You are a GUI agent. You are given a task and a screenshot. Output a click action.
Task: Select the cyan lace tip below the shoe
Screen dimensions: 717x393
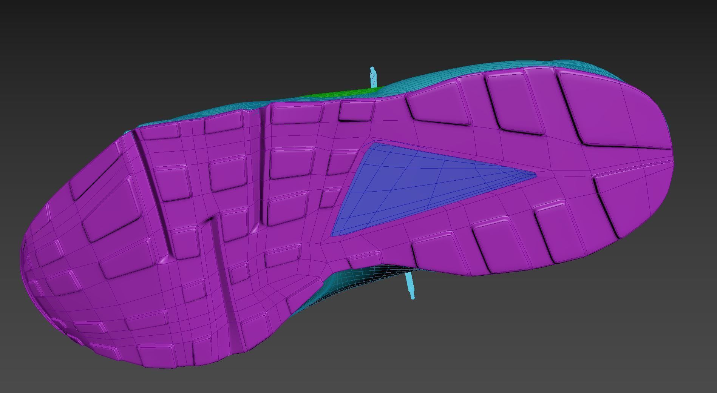[410, 286]
